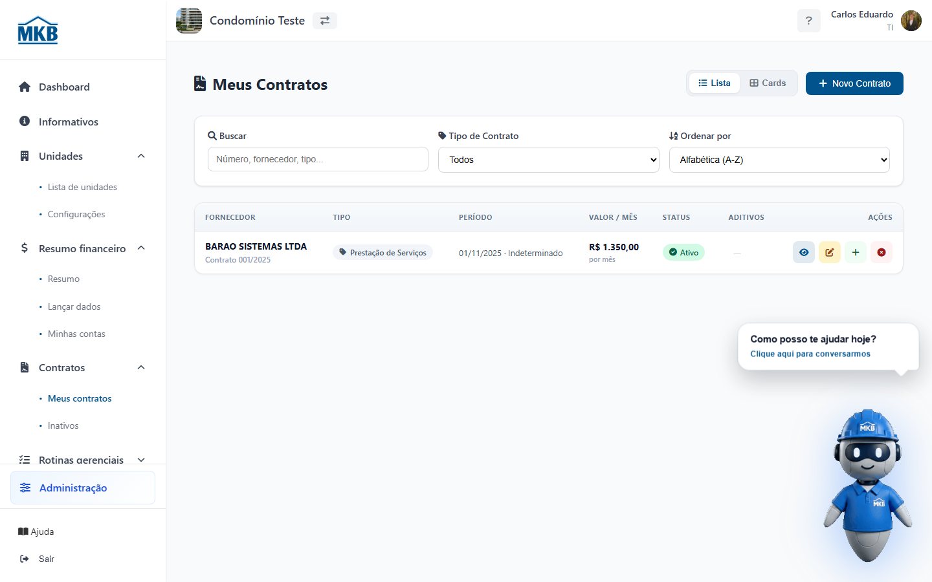Screen dimensions: 932x582
Task: Open Dashboard via the home icon
Action: (x=25, y=87)
